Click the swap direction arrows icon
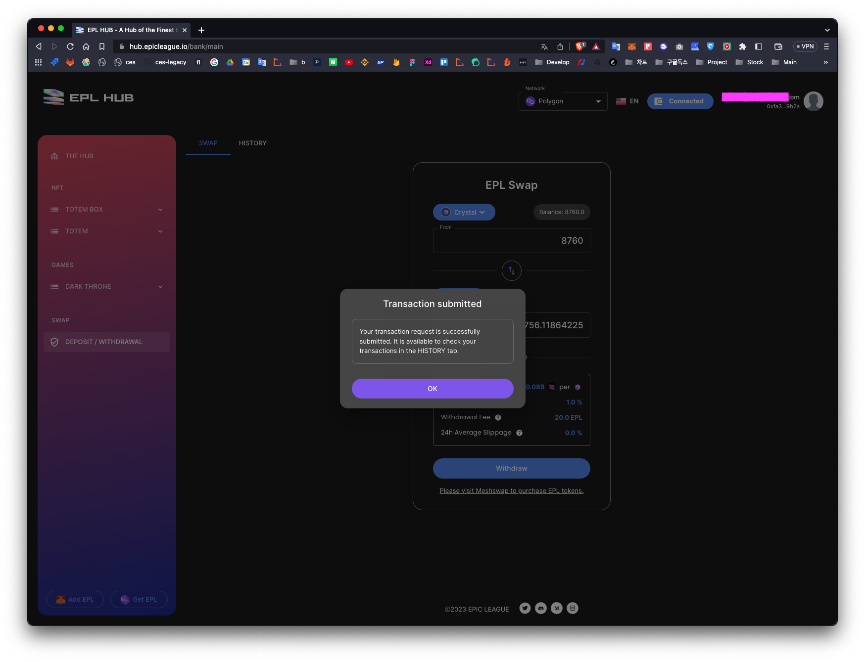The width and height of the screenshot is (865, 662). click(x=512, y=271)
